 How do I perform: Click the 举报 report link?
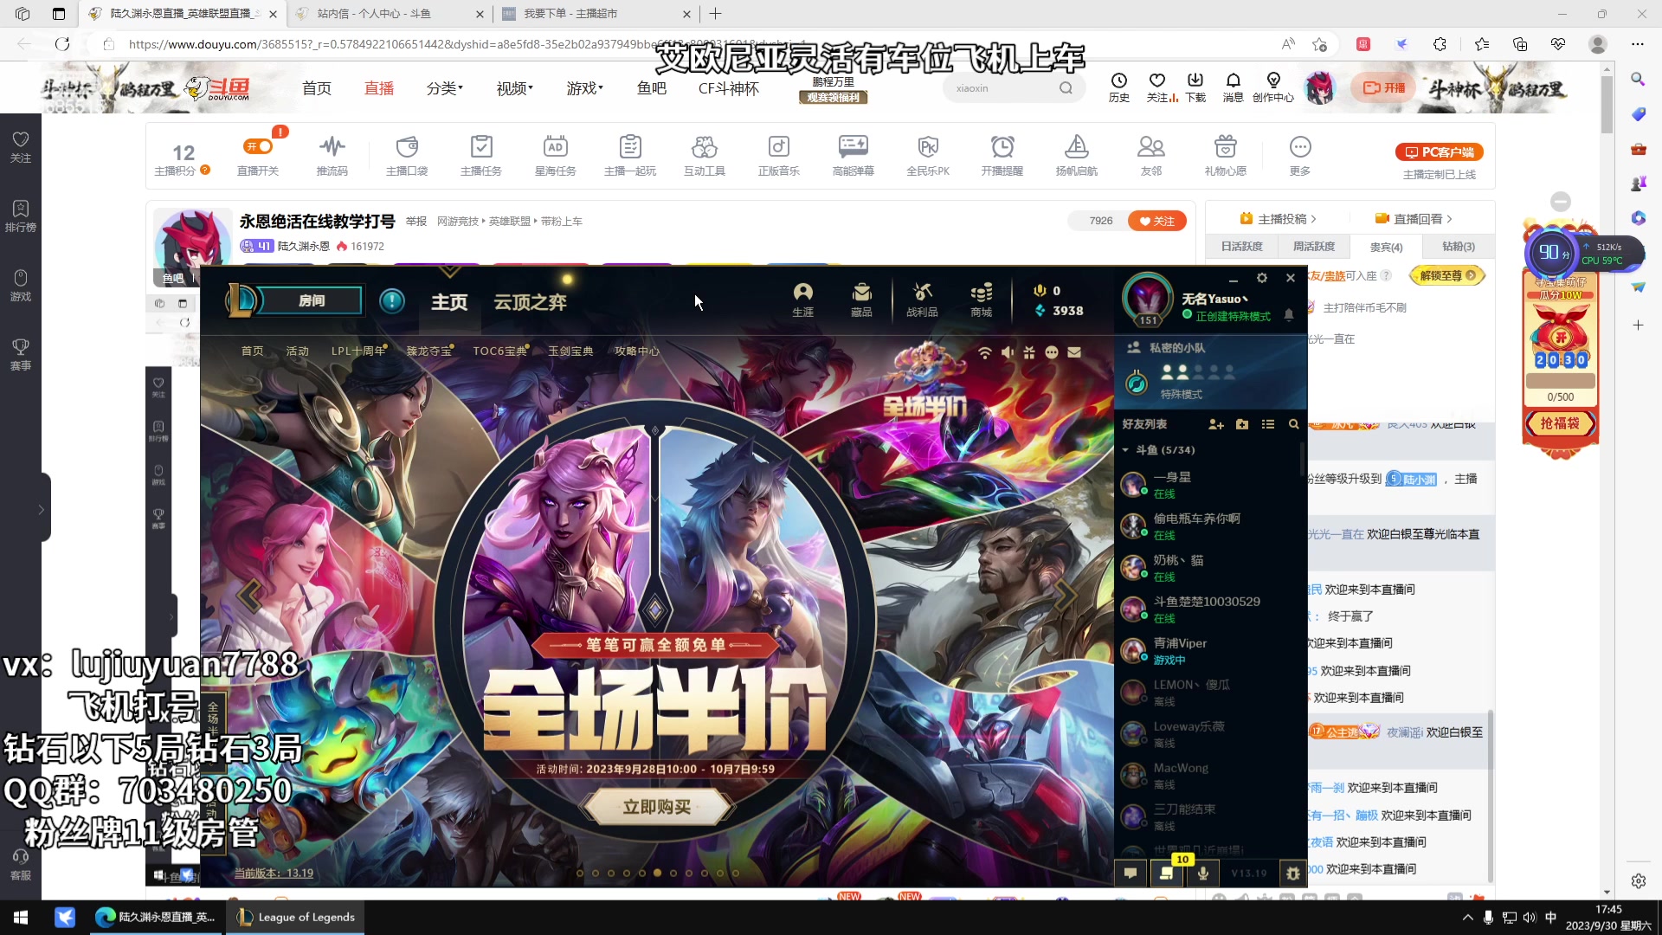[x=416, y=222]
